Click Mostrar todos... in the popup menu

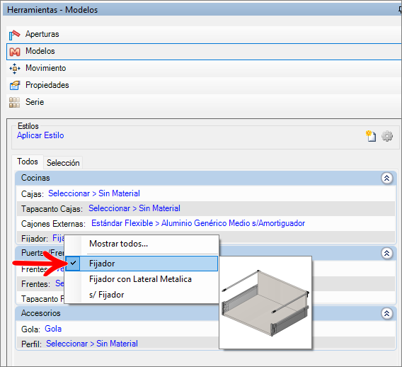pos(118,244)
